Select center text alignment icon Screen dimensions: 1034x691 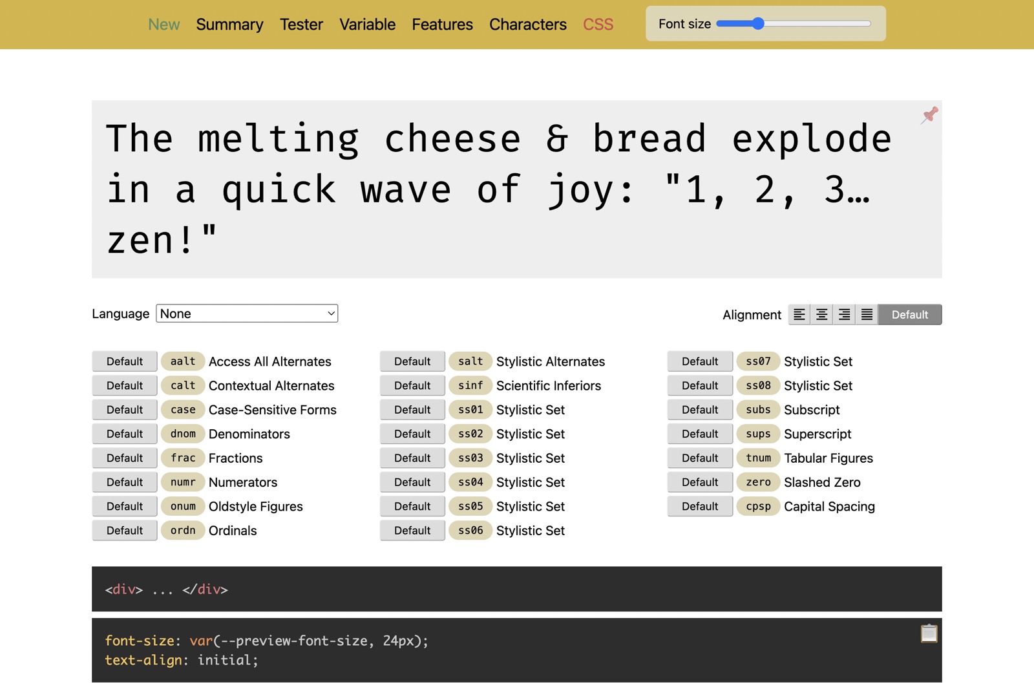point(821,315)
